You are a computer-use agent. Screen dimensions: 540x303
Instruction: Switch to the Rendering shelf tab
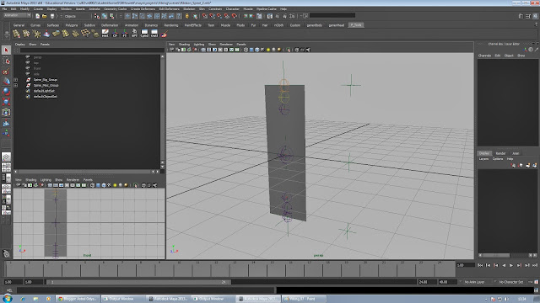click(171, 25)
